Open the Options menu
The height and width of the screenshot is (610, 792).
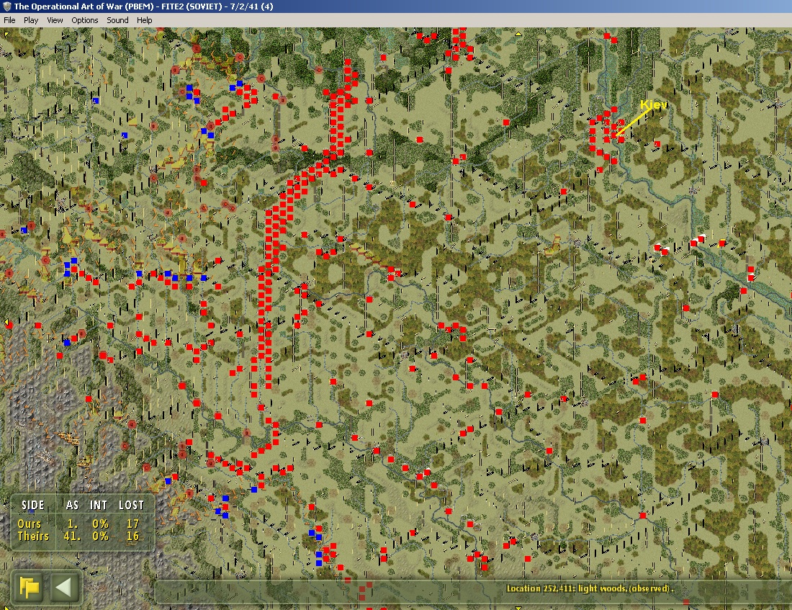click(84, 20)
